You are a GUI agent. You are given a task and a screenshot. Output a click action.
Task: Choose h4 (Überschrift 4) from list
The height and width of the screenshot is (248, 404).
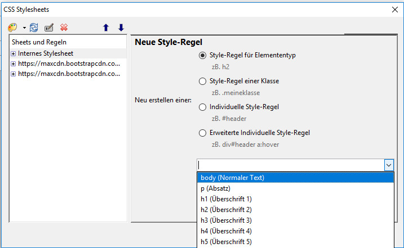[x=295, y=231]
